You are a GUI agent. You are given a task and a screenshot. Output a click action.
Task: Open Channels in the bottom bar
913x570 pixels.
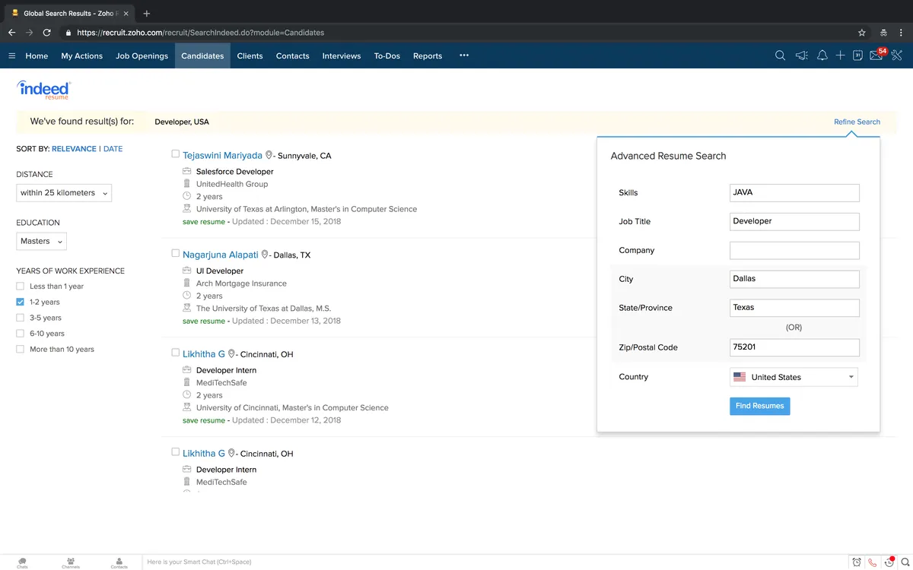pyautogui.click(x=70, y=562)
